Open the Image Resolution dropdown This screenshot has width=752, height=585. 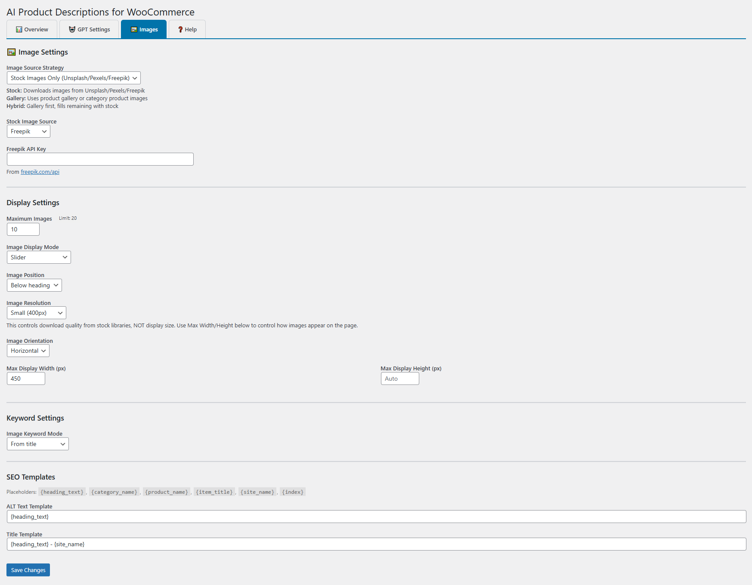36,313
